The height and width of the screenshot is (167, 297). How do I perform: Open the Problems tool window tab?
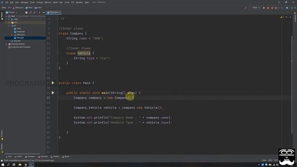point(30,157)
